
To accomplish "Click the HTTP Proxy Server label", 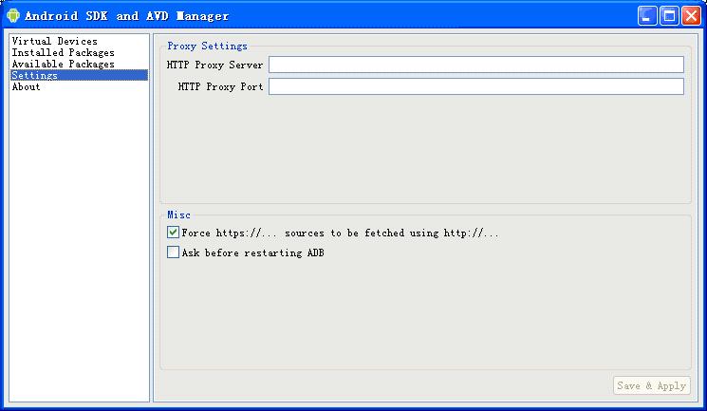I will (214, 65).
